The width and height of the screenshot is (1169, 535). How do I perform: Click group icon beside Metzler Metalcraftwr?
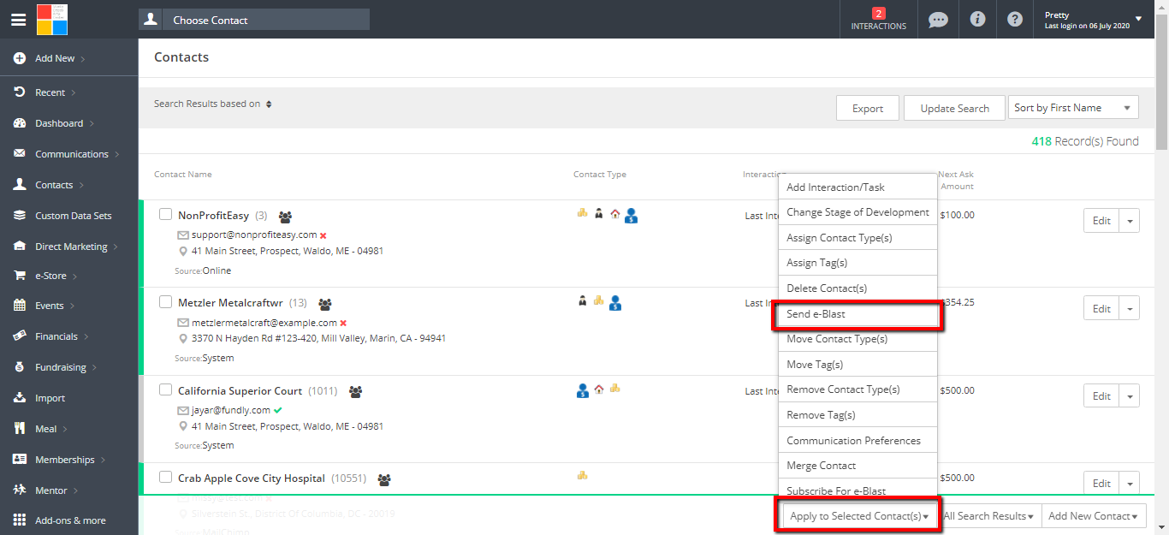pos(325,304)
